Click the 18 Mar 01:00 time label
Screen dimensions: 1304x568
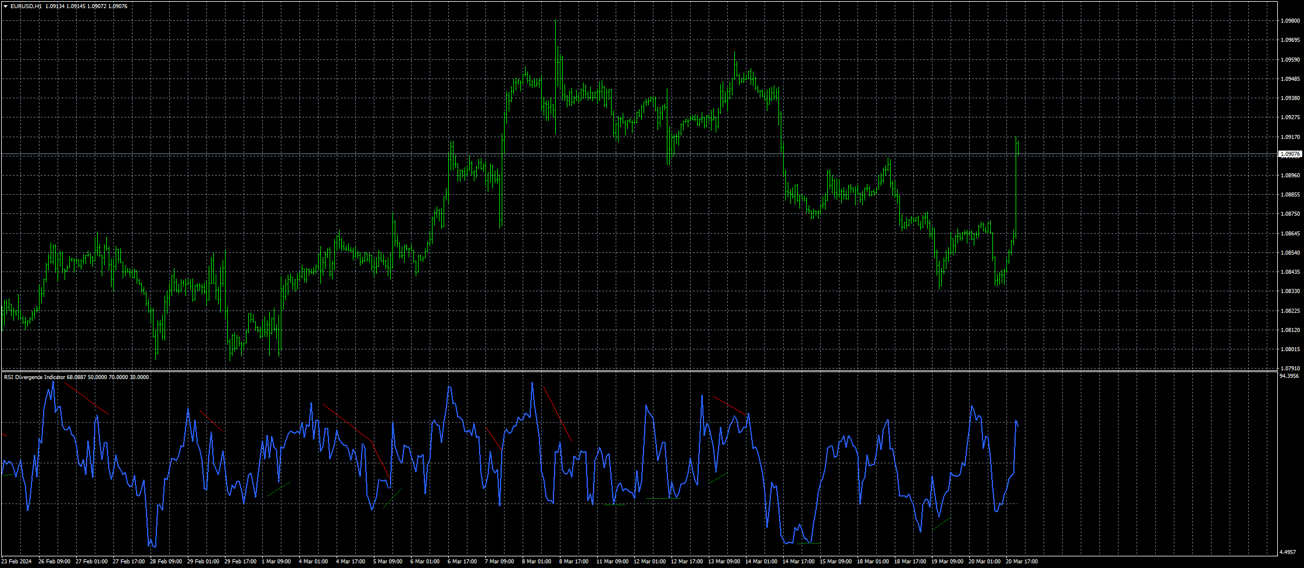[x=873, y=562]
